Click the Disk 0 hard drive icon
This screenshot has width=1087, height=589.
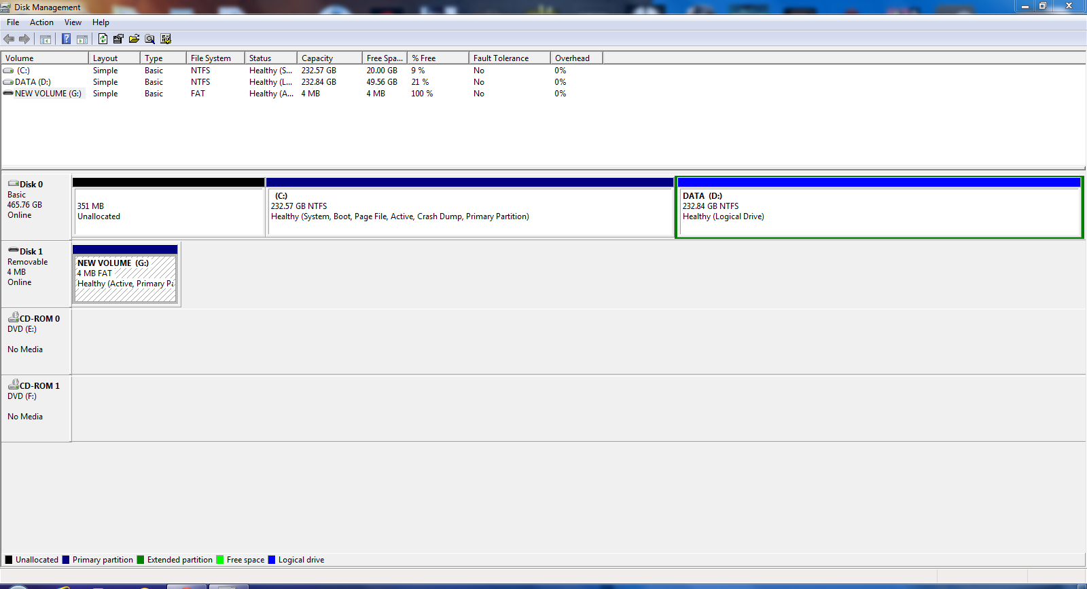pos(13,183)
